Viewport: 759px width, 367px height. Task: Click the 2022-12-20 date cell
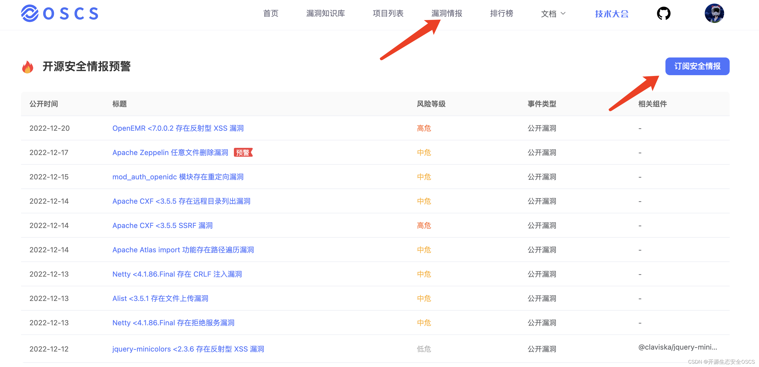[50, 128]
